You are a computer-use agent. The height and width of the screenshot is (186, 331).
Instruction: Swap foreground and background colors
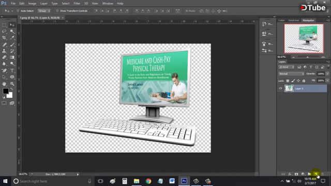coord(11,89)
